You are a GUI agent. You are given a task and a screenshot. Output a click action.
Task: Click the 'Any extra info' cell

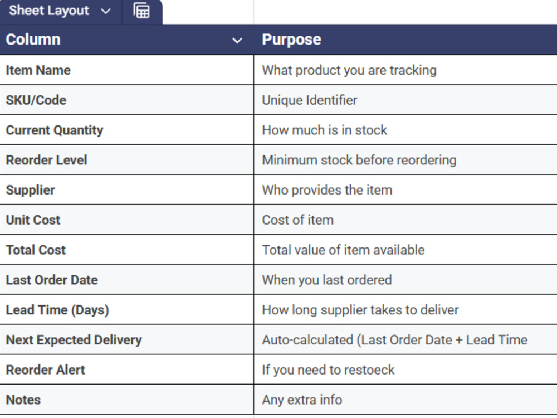[x=405, y=399]
